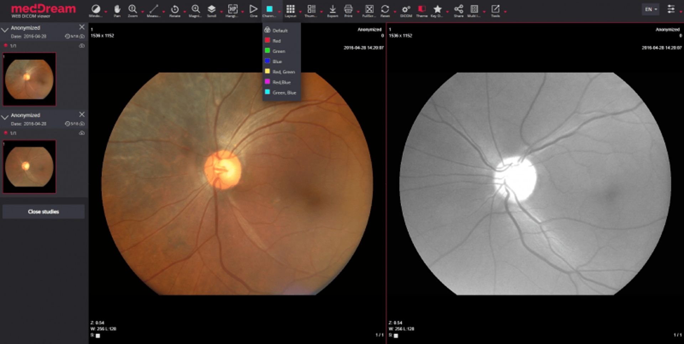Choose Red, Blue channel option

(x=281, y=82)
